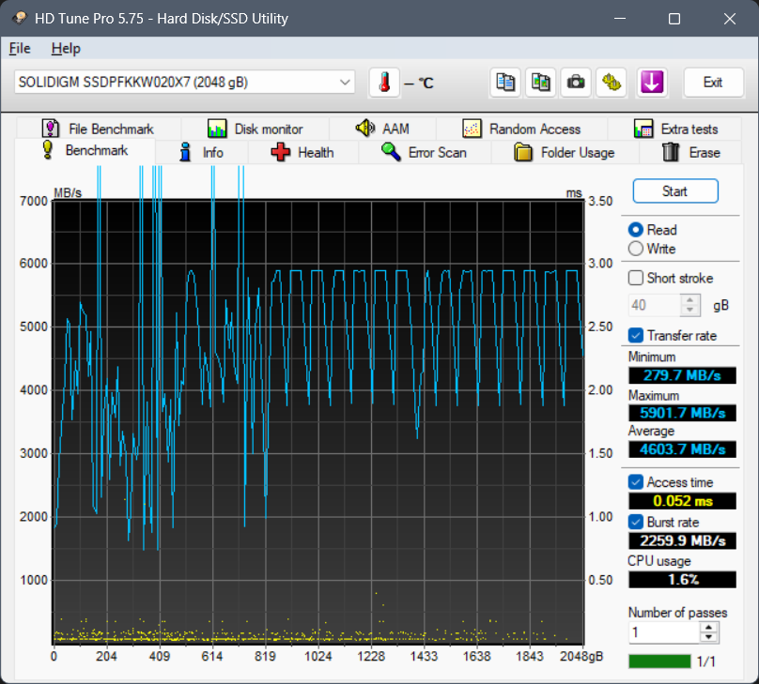The image size is (759, 684).
Task: Click the short stroke 40 gB field
Action: pyautogui.click(x=655, y=305)
